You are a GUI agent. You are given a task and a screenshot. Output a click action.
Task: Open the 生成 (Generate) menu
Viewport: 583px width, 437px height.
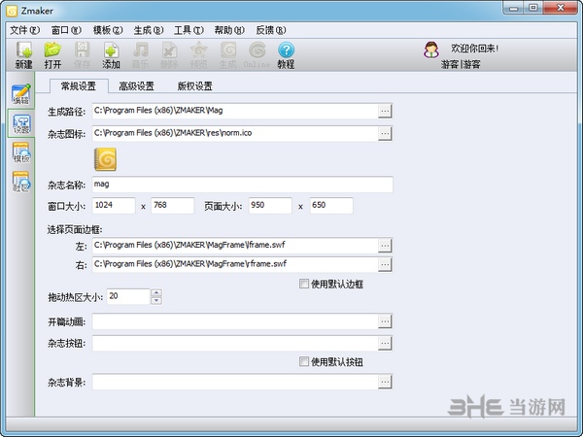pyautogui.click(x=149, y=30)
